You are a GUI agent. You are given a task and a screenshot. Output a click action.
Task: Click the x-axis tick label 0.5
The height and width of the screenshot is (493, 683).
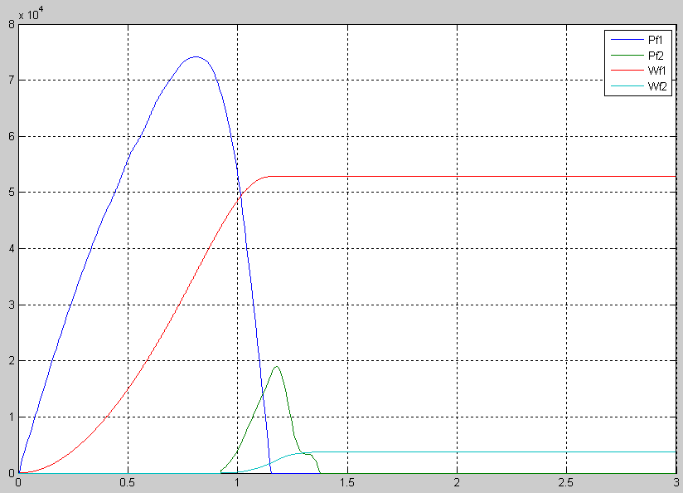pyautogui.click(x=128, y=483)
